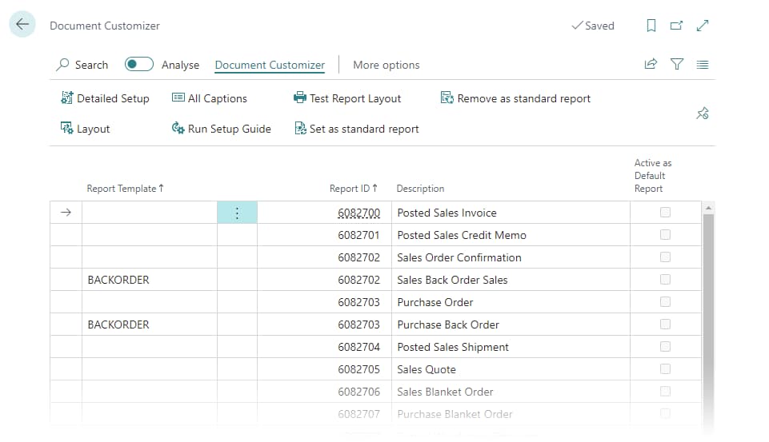Viewport: 769px width, 442px height.
Task: Click BACKORDER template for Purchase Back Order
Action: pos(118,325)
